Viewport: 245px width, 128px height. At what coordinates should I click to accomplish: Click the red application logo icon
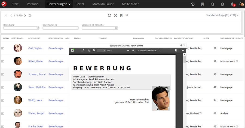coord(4,4)
